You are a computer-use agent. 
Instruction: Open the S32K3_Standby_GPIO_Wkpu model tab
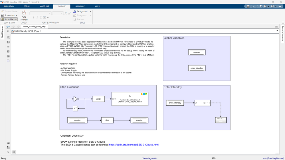point(34,26)
